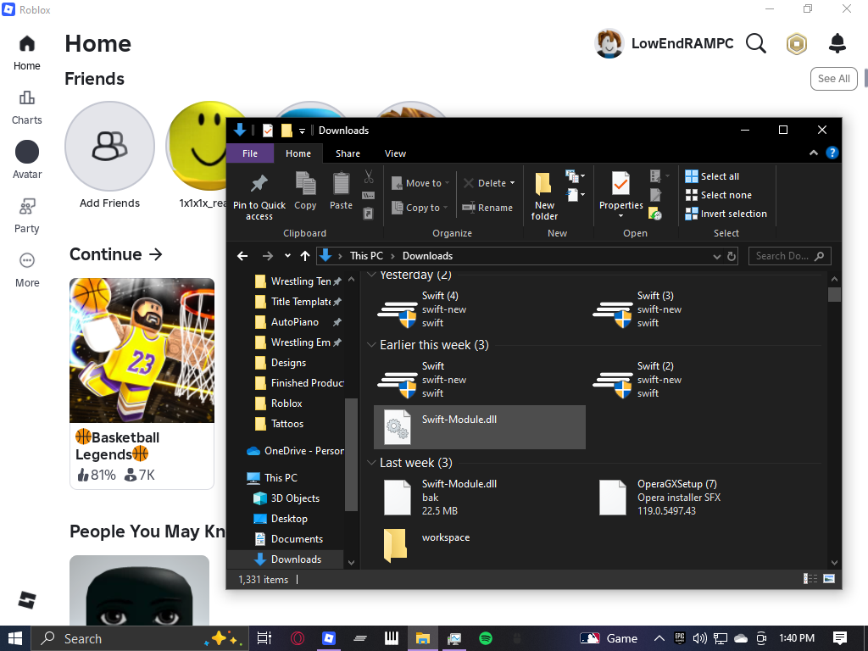868x651 pixels.
Task: Click Select none in ribbon
Action: coord(718,195)
